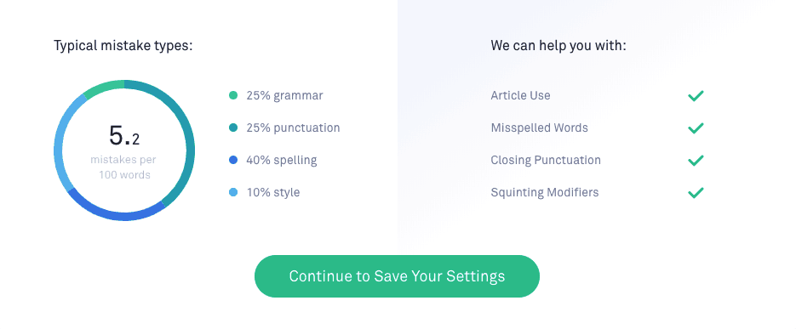Select the 25% grammar legend label

[x=285, y=95]
